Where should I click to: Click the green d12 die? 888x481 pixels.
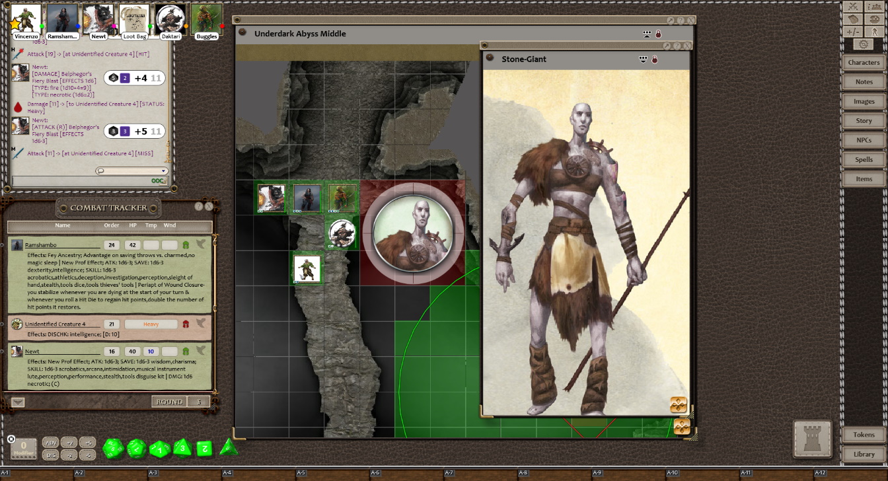pos(137,449)
